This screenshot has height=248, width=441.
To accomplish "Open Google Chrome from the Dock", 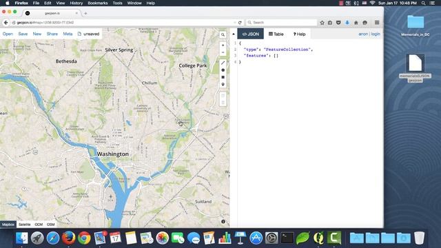I will pos(84,238).
